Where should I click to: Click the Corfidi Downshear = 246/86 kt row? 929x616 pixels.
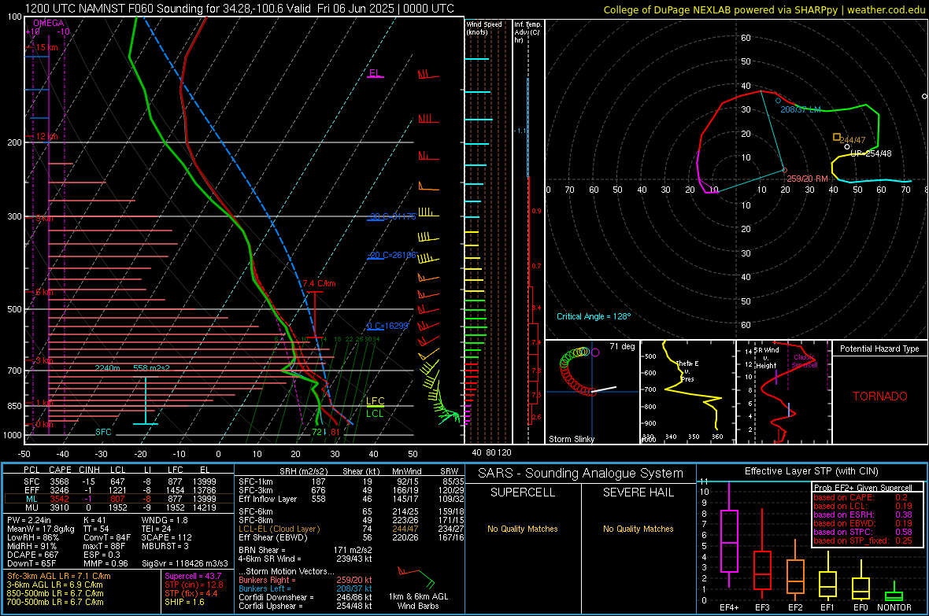point(305,597)
